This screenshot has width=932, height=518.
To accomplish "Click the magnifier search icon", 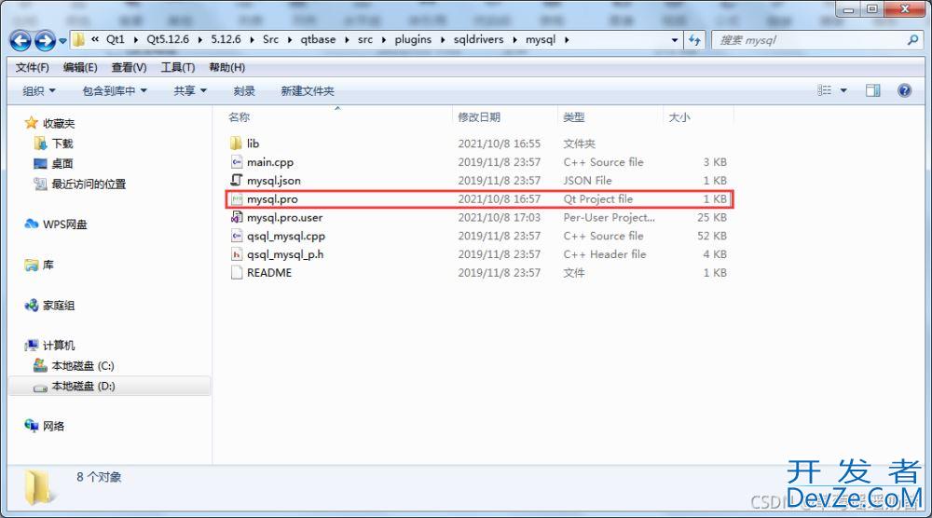I will point(913,40).
